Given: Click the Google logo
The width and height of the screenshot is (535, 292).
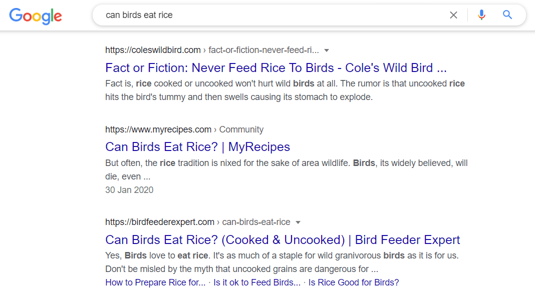Looking at the screenshot, I should point(36,15).
